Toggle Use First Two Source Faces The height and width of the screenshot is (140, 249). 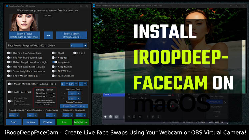(x=9, y=53)
